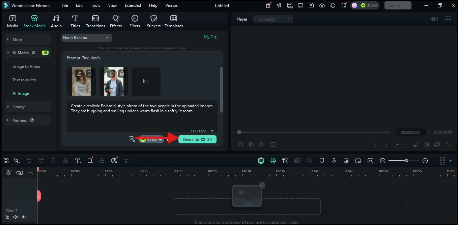
Task: Click the marker shield icon in timeline toolbar
Action: pyautogui.click(x=322, y=161)
